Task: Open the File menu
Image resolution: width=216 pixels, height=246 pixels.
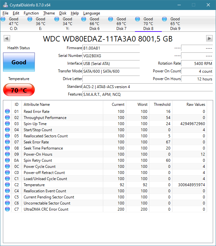Action: pyautogui.click(x=5, y=13)
